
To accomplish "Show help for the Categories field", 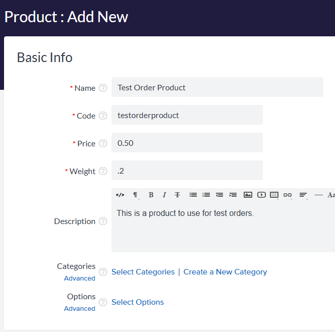I will point(103,272).
